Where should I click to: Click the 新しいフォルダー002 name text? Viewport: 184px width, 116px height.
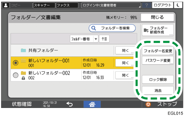[49, 73]
